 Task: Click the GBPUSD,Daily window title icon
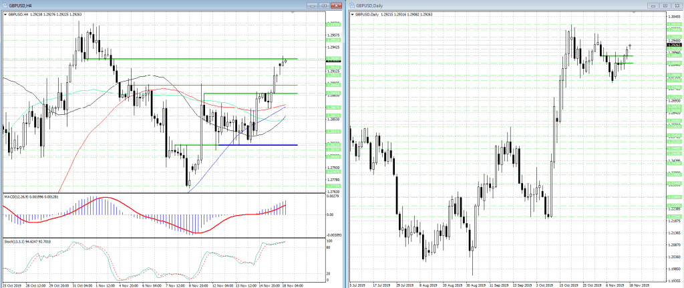[x=352, y=5]
